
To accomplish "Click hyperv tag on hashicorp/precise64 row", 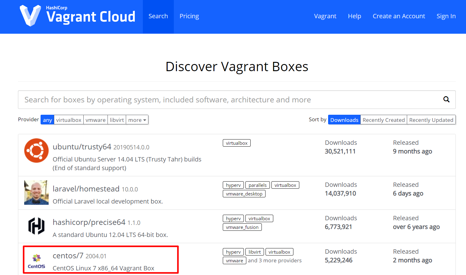I will click(x=233, y=218).
